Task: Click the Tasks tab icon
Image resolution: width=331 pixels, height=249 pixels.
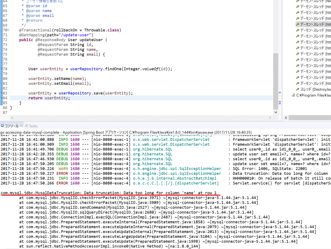Action: click(x=27, y=126)
